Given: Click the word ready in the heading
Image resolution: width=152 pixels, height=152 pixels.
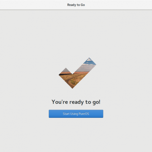Looking at the screenshot, I should coord(76,102).
